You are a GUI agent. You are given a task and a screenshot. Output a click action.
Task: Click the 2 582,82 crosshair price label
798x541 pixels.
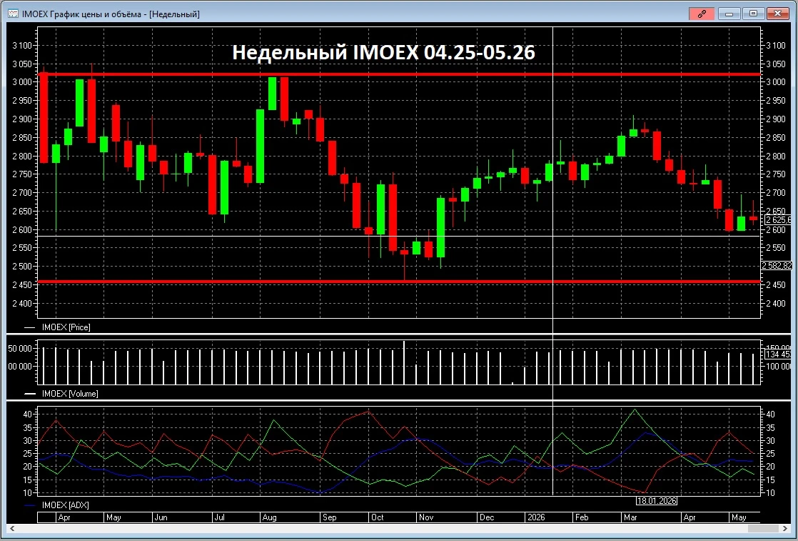(777, 265)
